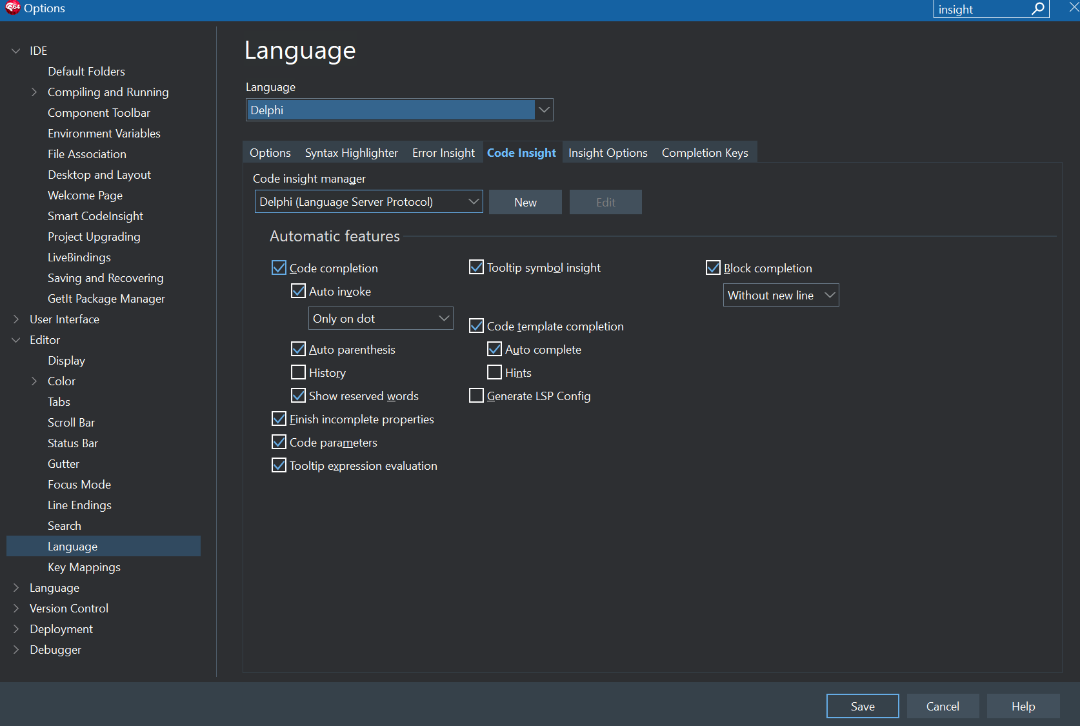Open Desktop and Layout settings
The height and width of the screenshot is (726, 1080).
click(99, 175)
